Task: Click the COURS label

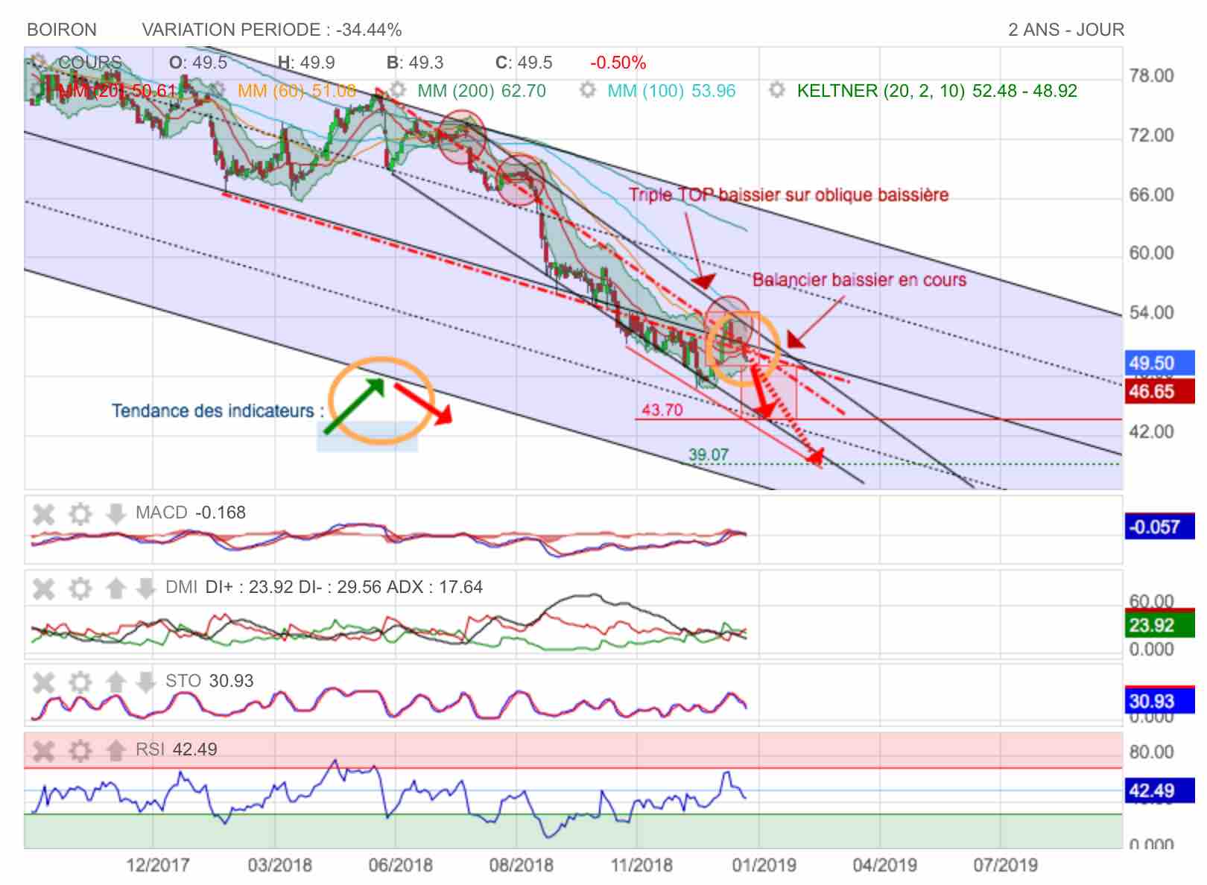Action: [x=90, y=62]
